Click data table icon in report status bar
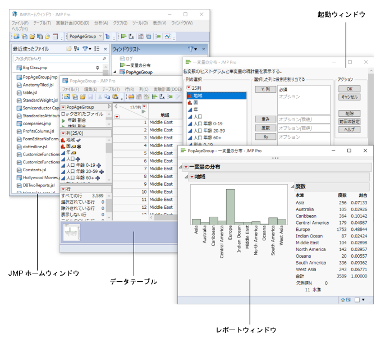The height and width of the screenshot is (338, 376). point(349,300)
